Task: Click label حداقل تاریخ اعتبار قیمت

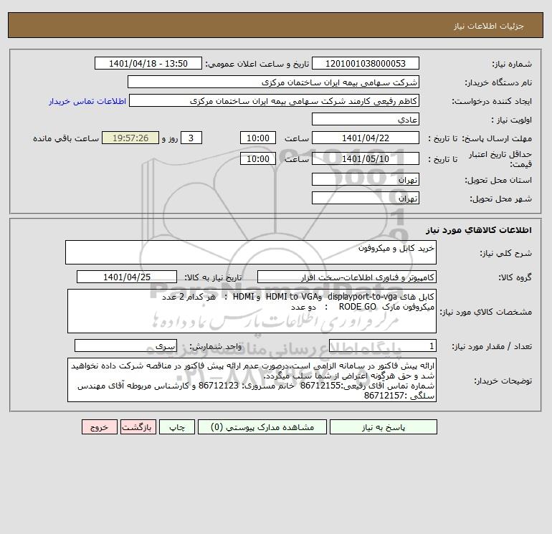Action: point(500,159)
